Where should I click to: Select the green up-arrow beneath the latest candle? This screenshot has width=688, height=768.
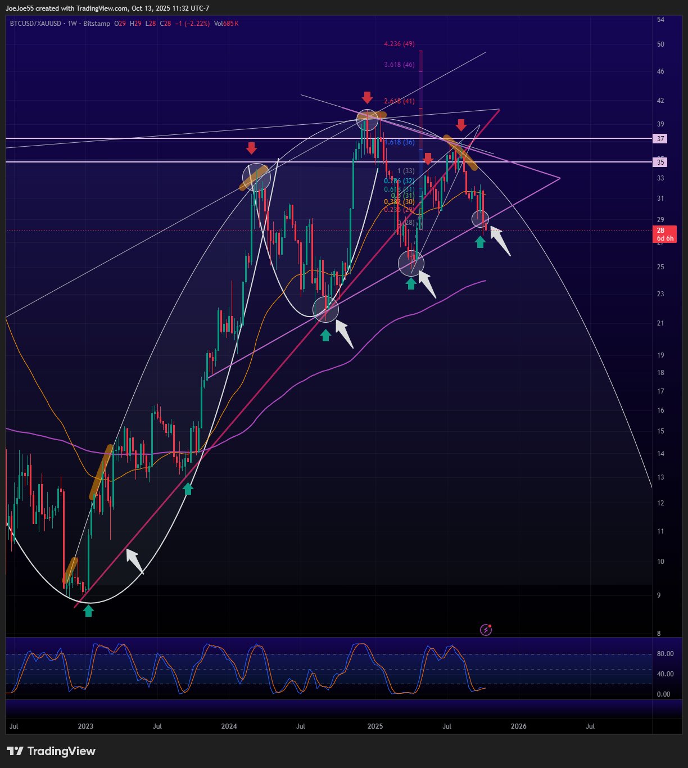point(480,243)
